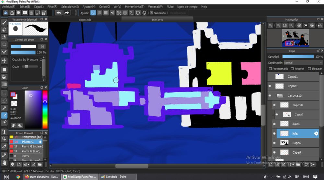The height and width of the screenshot is (180, 324).
Task: Select the Brush tool in left toolbar
Action: [4, 22]
